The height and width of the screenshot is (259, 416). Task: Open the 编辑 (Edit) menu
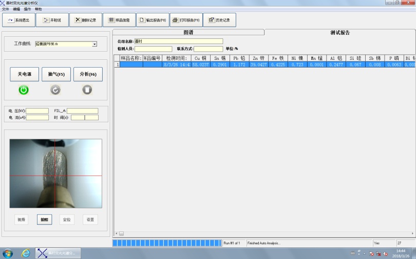[16, 9]
